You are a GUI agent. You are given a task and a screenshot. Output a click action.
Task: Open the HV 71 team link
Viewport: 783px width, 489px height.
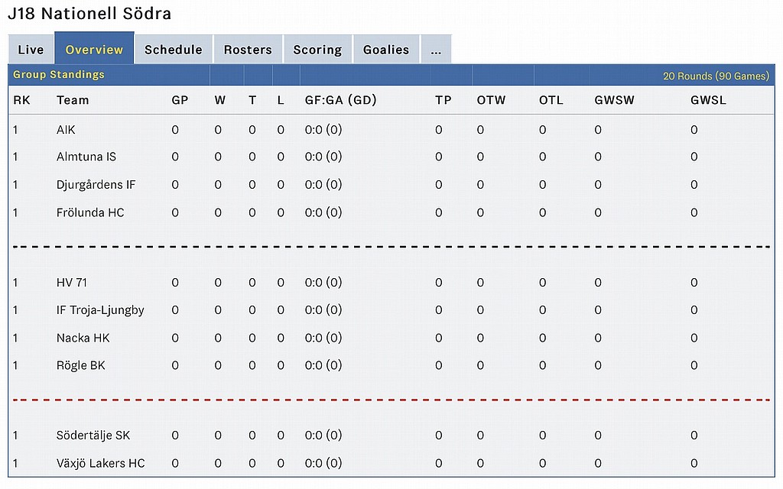coord(72,283)
